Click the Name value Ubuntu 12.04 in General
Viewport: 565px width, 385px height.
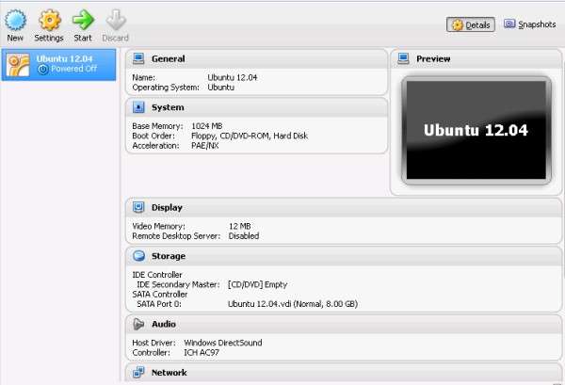click(232, 77)
